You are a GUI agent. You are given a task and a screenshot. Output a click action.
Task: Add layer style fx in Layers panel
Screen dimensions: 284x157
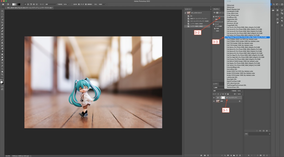coord(225,155)
